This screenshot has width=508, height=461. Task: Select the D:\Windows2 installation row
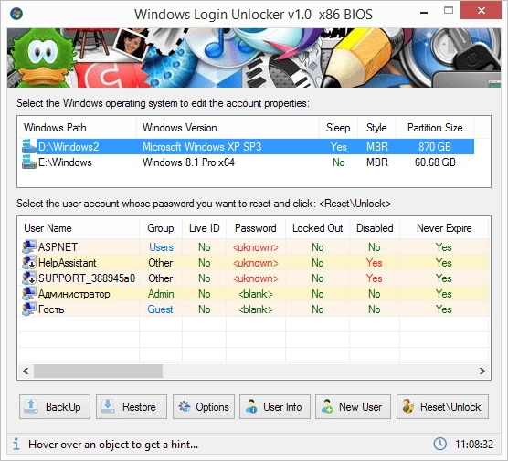[248, 147]
